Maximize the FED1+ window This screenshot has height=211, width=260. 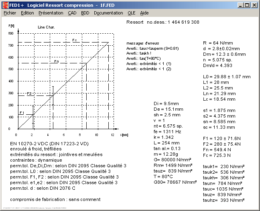[247, 5]
